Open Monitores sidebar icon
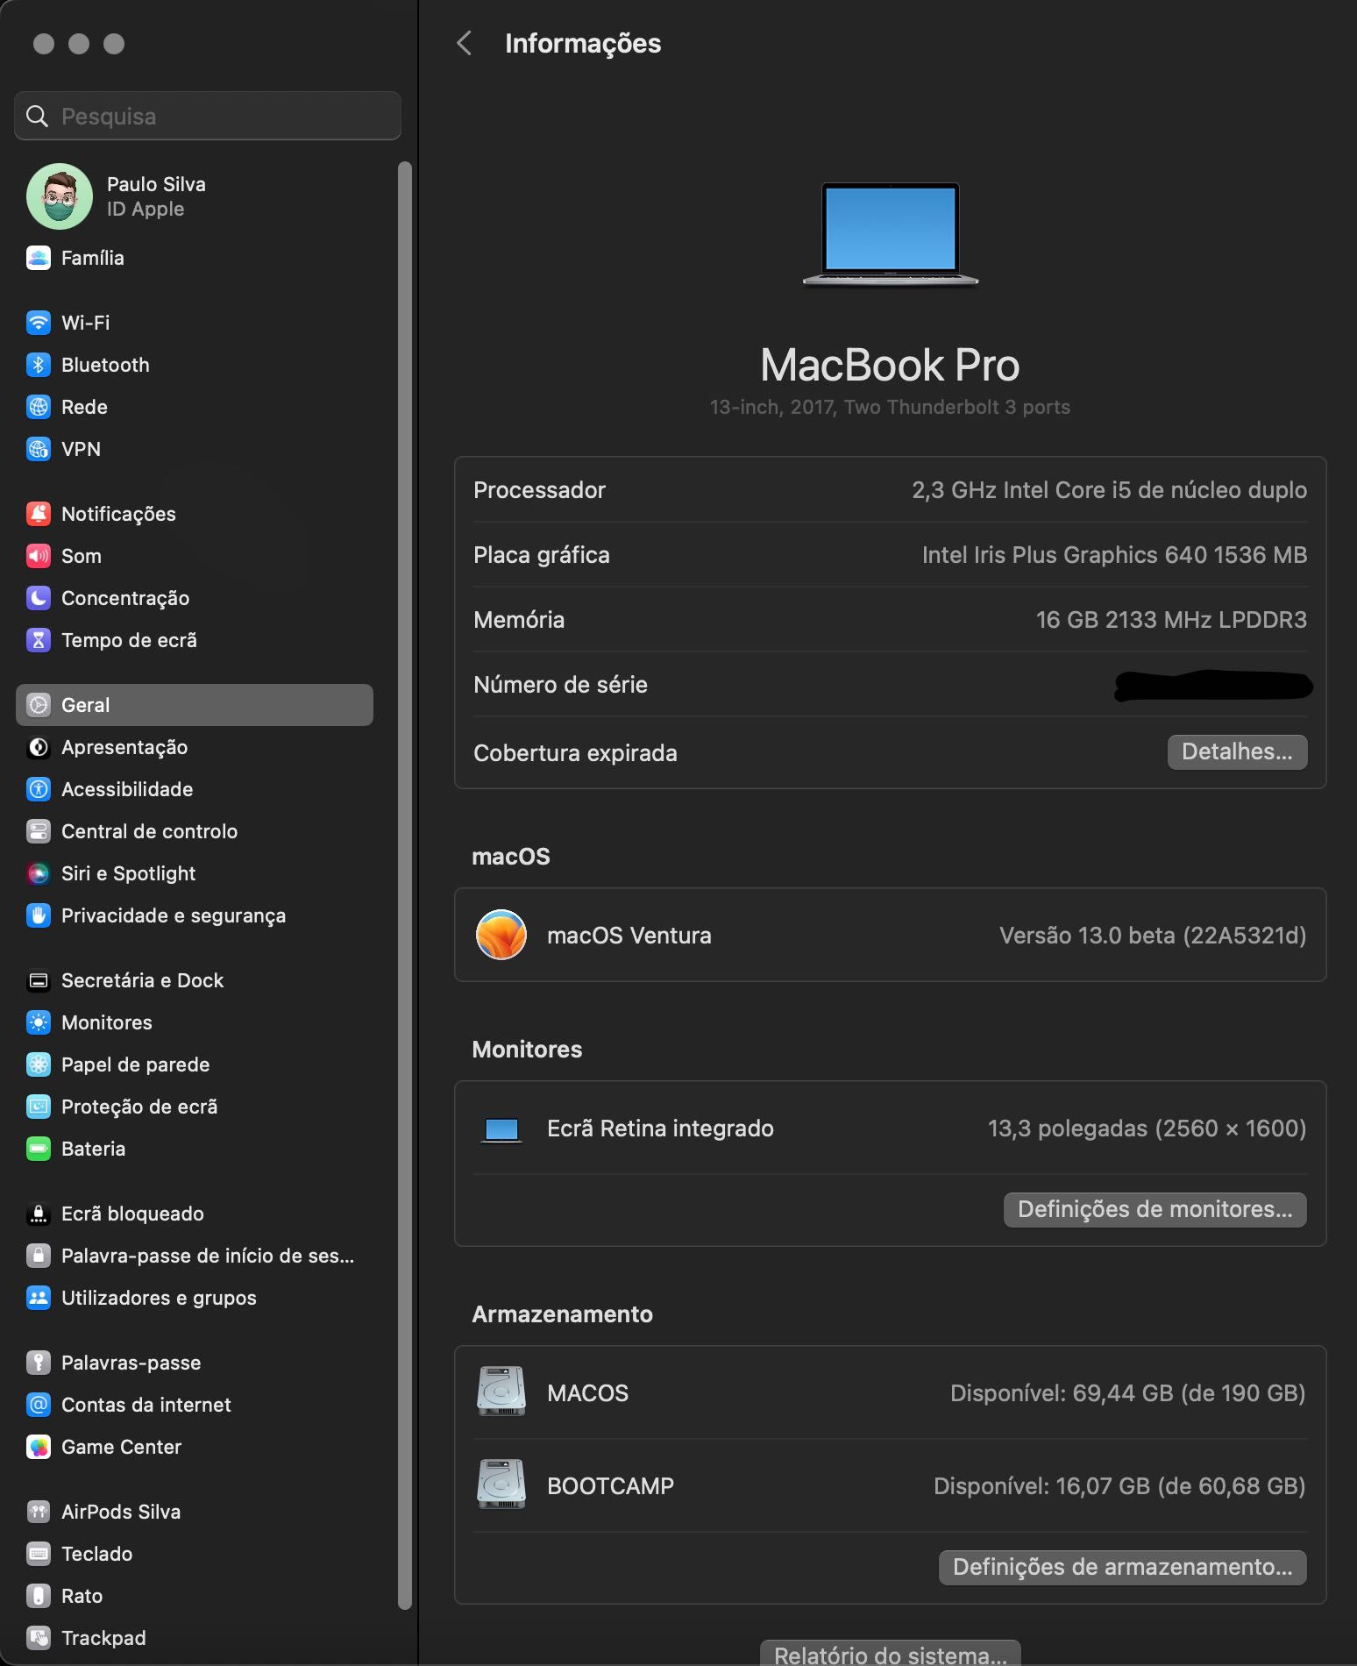The image size is (1357, 1666). (x=39, y=1022)
